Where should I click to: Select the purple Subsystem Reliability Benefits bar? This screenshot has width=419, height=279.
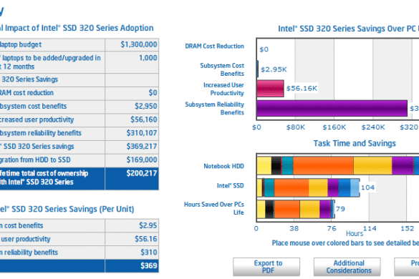point(332,109)
